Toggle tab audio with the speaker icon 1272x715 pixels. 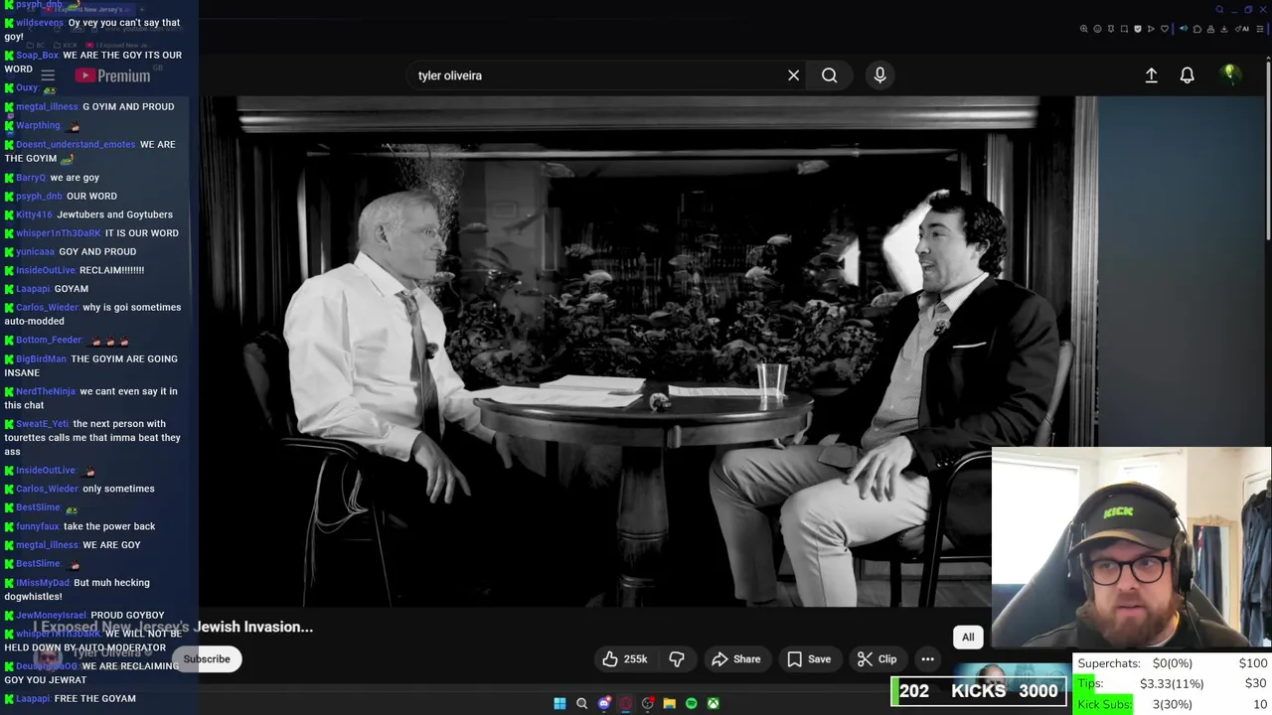(1184, 29)
